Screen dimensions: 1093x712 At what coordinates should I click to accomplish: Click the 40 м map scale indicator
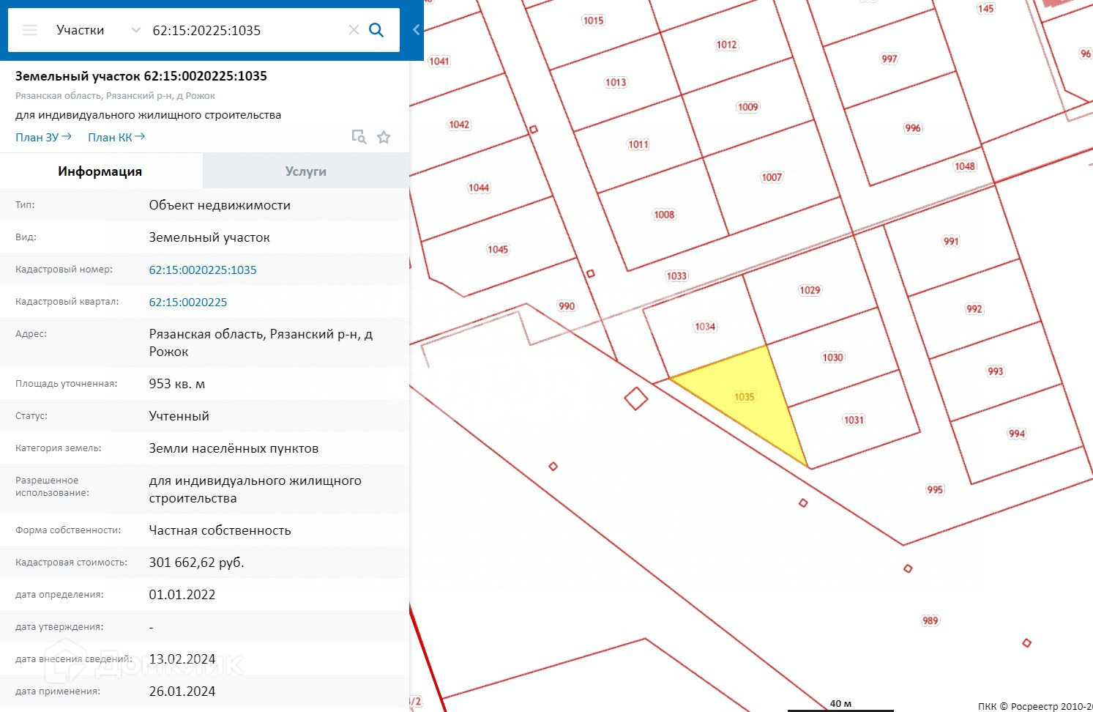[840, 705]
